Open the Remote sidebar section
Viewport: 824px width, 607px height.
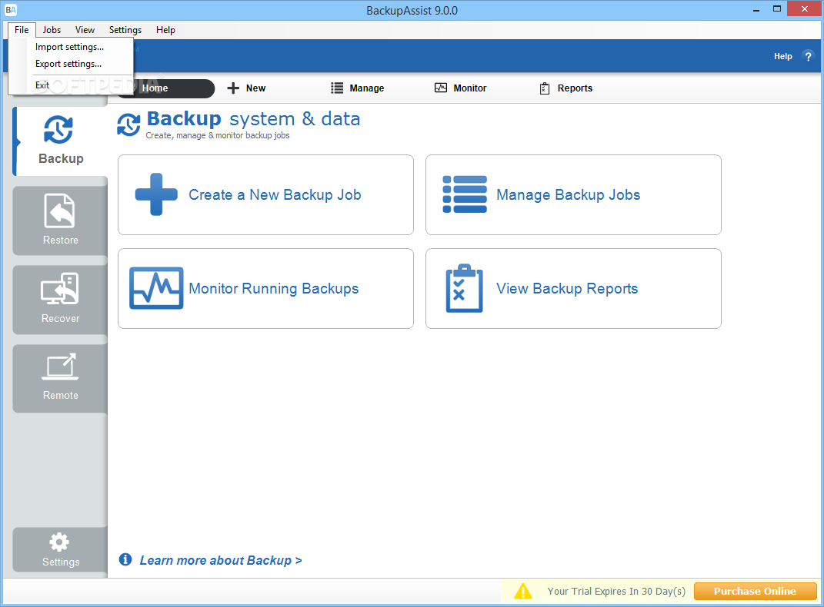click(x=61, y=378)
